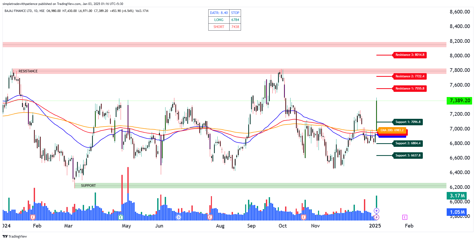
Task: Click the Oct label on the time axis
Action: click(x=283, y=226)
